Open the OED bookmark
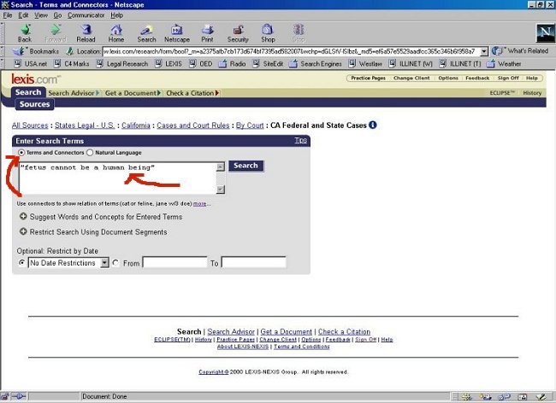 201,64
